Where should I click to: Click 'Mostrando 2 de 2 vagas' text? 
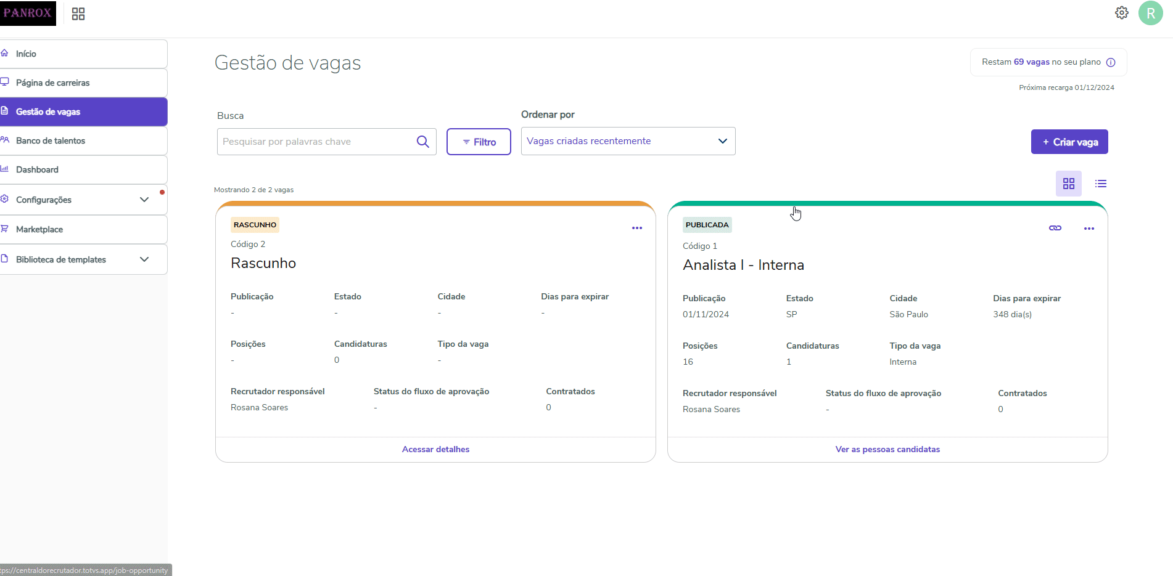[x=253, y=190]
